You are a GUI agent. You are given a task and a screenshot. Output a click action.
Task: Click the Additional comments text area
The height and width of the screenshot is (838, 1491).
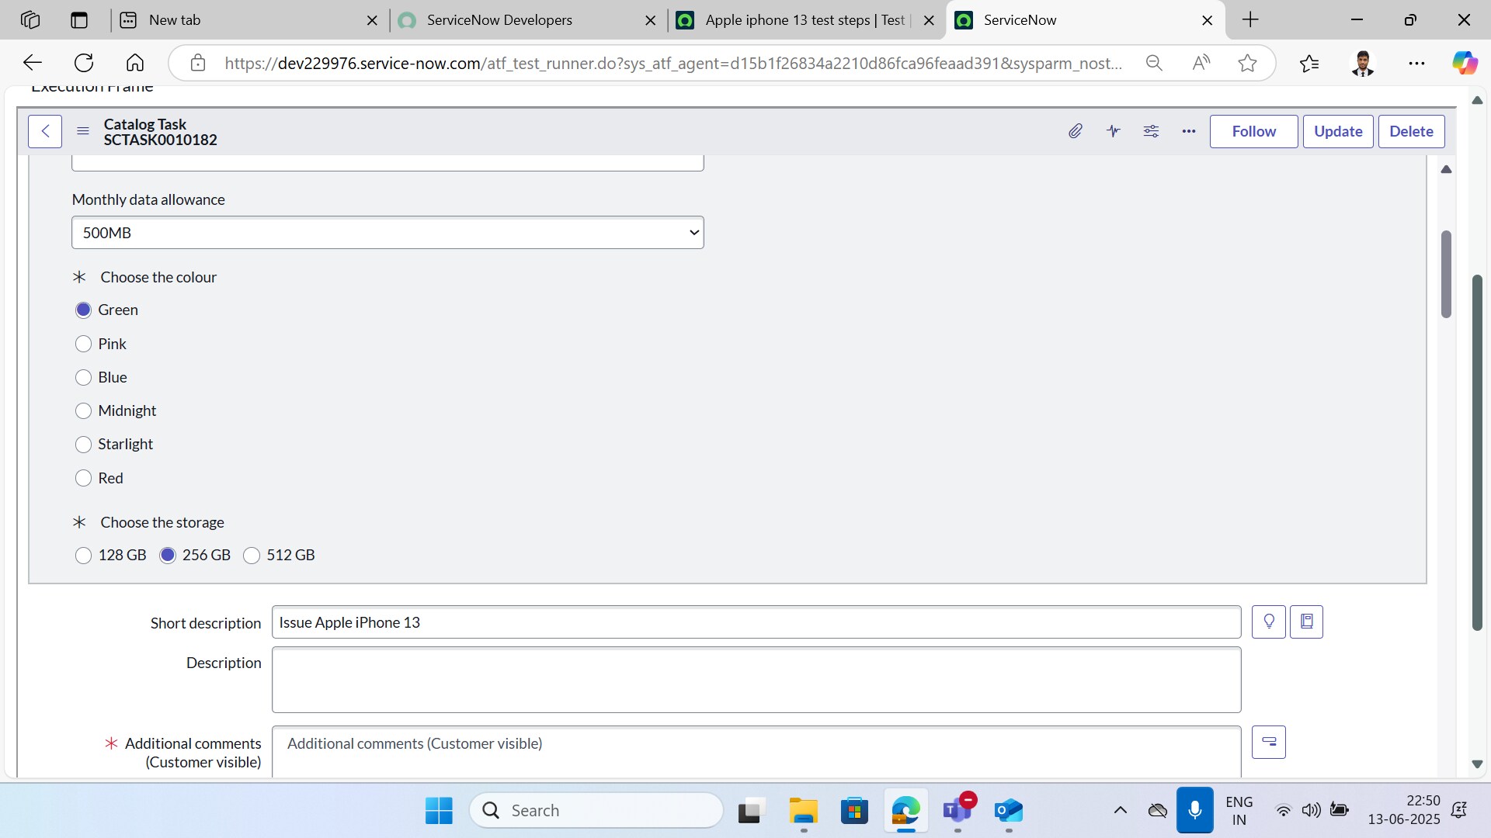[756, 752]
